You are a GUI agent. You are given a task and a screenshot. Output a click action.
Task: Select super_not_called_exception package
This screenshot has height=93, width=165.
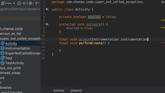click(x=20, y=38)
